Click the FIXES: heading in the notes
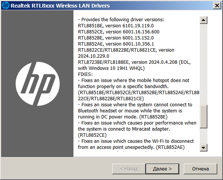Image resolution: width=223 pixels, height=180 pixels. [85, 74]
